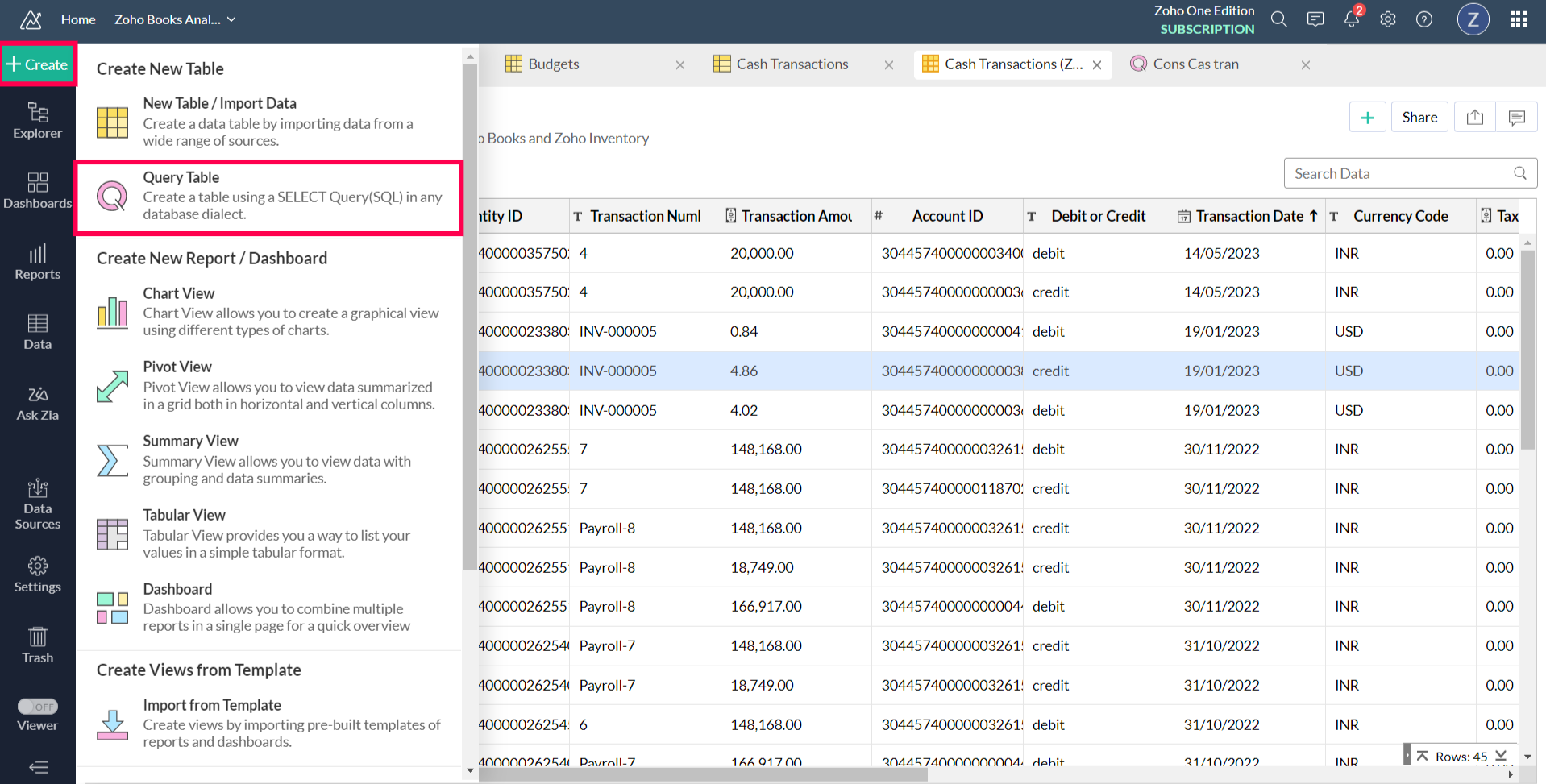Screen dimensions: 1546x784
Task: Open the Explorer sidebar panel
Action: pyautogui.click(x=37, y=121)
